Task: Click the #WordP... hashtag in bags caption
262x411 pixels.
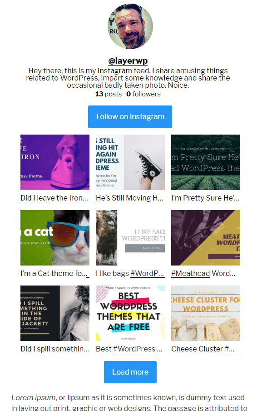Action: click(x=148, y=273)
